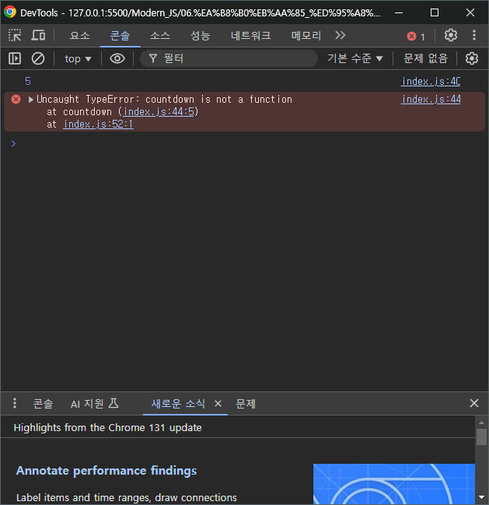Open the 성능 tab
Screen dimensions: 489x505
tap(200, 36)
